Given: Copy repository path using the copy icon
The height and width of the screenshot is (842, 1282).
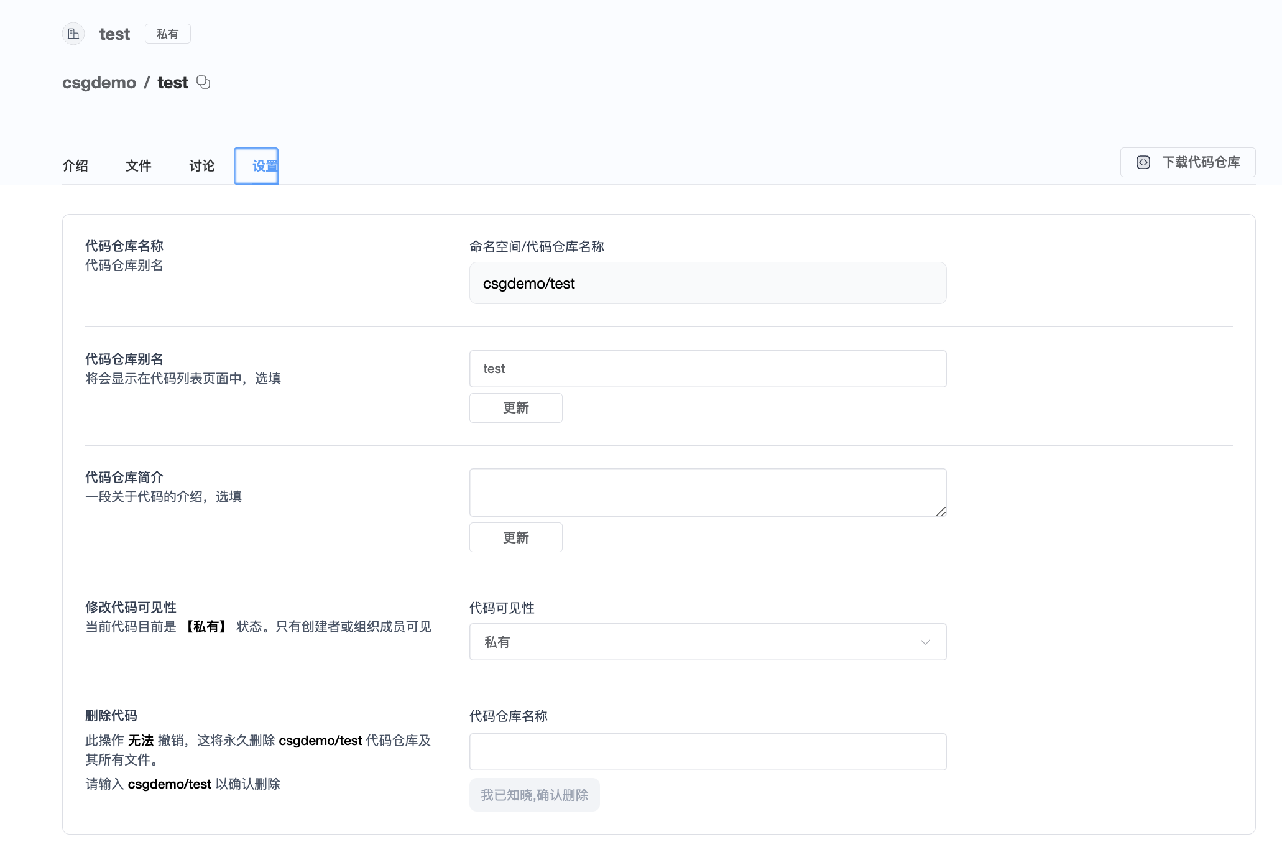Looking at the screenshot, I should coord(203,82).
